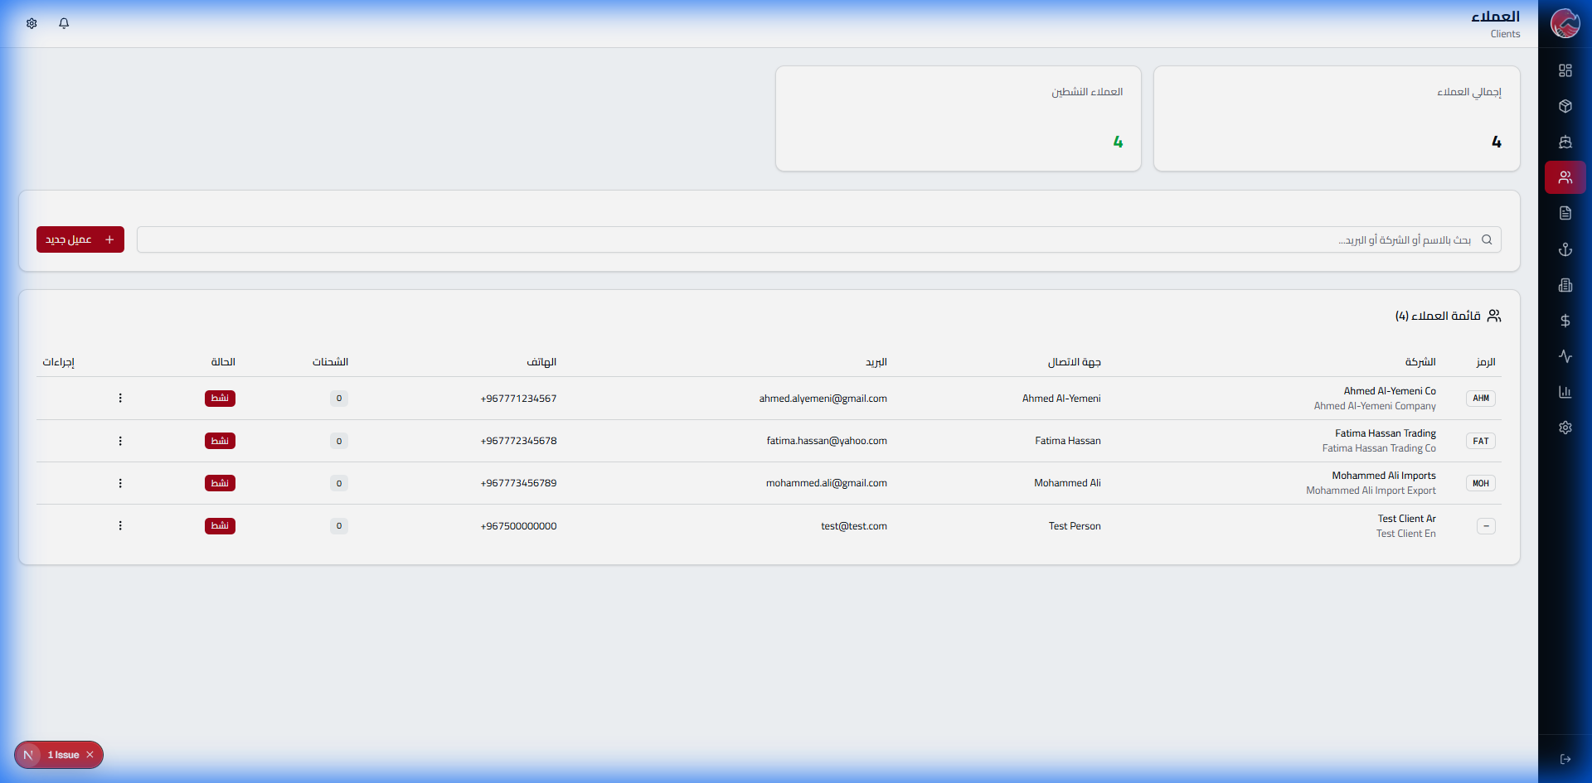
Task: Open the activity pulse sidebar icon
Action: pos(1565,356)
